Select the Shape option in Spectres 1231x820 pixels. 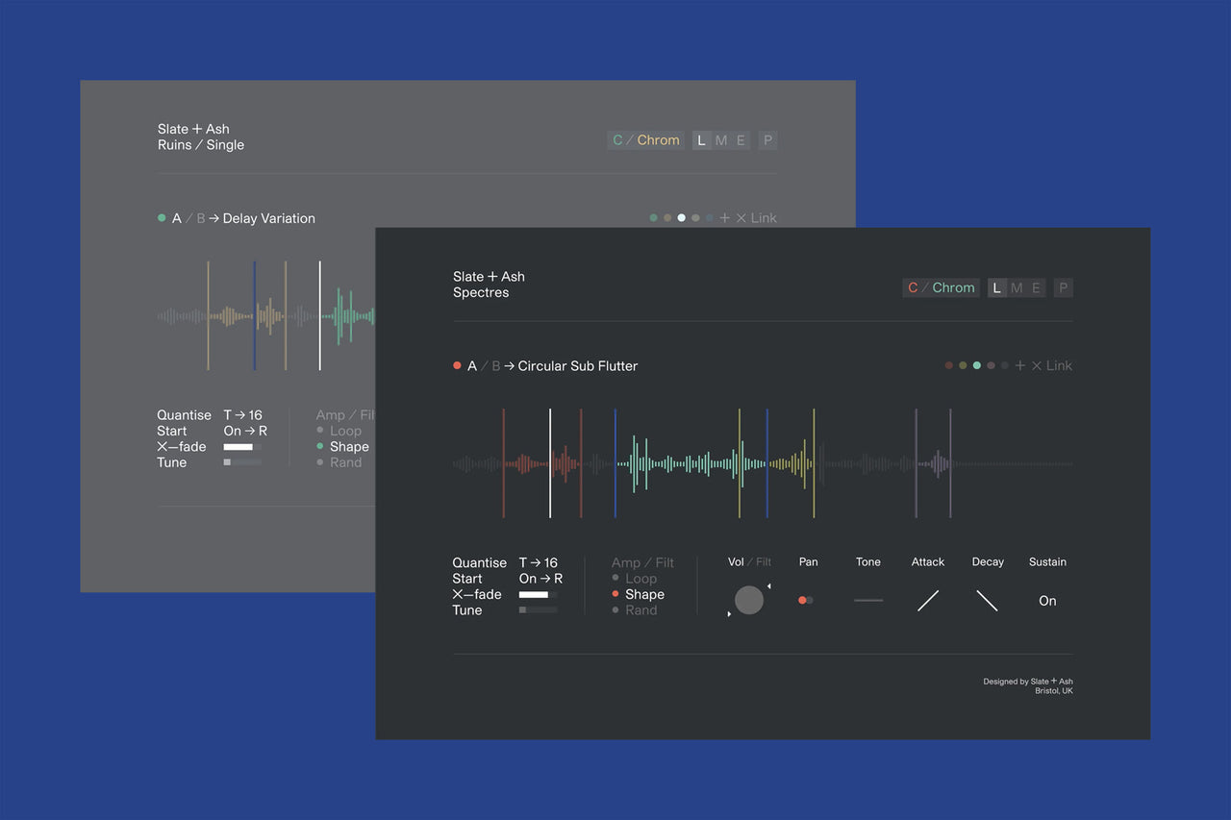pos(639,594)
